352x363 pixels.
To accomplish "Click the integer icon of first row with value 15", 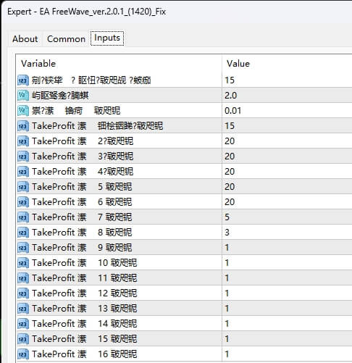I will coord(23,80).
